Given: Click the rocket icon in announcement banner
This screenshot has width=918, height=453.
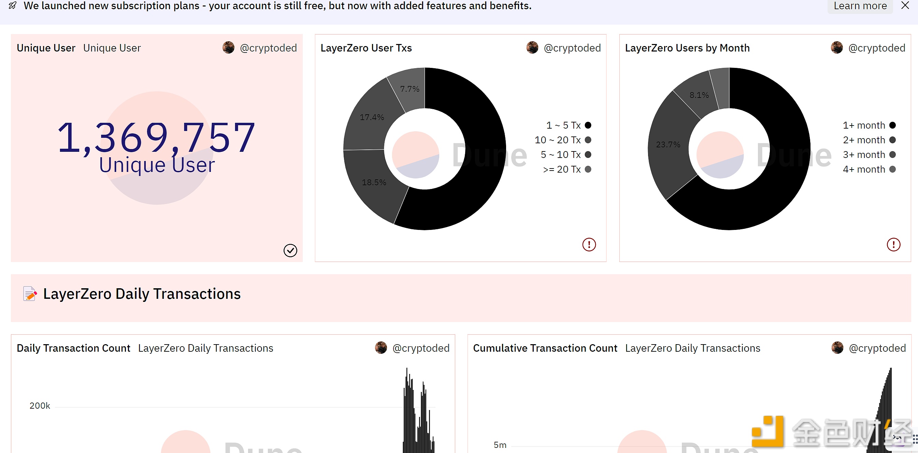Looking at the screenshot, I should [13, 6].
